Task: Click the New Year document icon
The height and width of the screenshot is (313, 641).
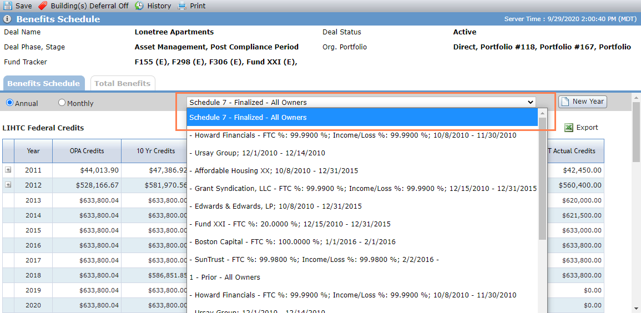Action: click(564, 102)
